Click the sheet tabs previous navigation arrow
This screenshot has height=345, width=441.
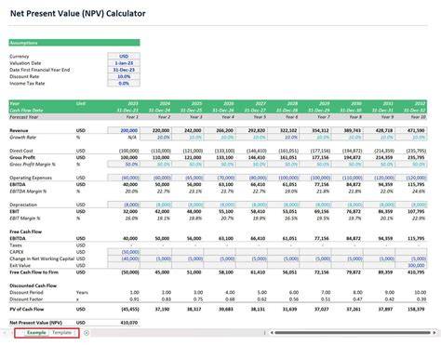click(5, 333)
